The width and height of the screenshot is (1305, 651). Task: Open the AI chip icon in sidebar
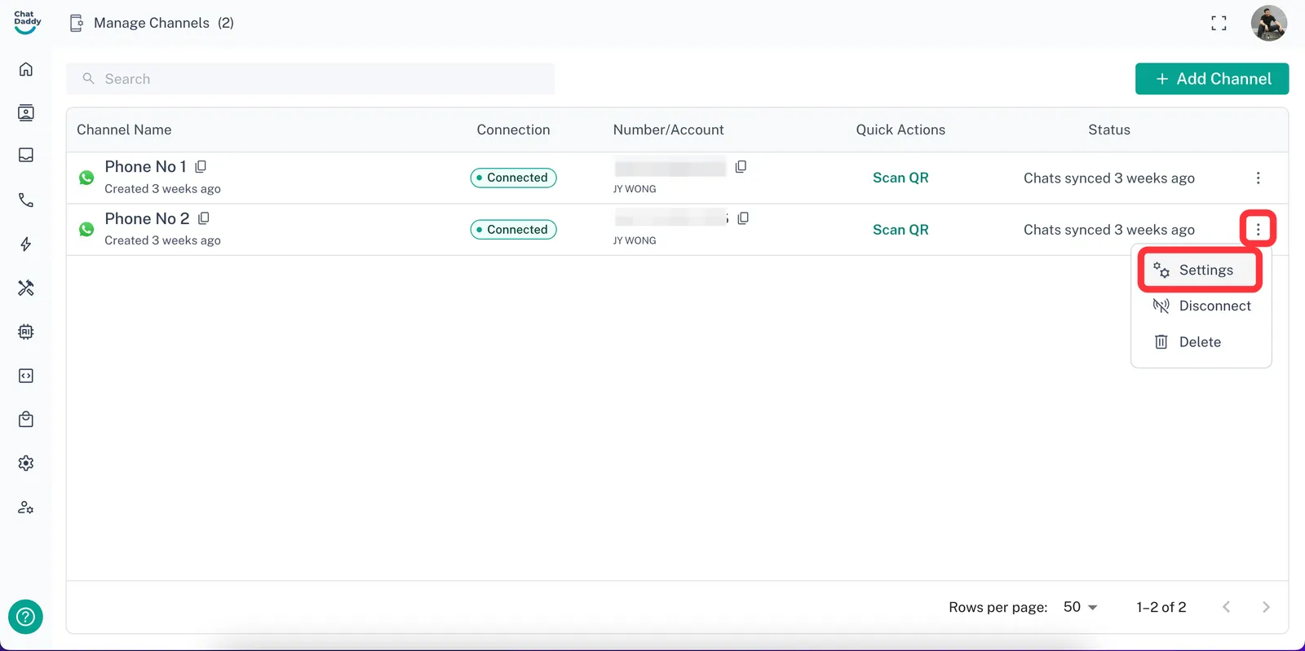coord(26,332)
